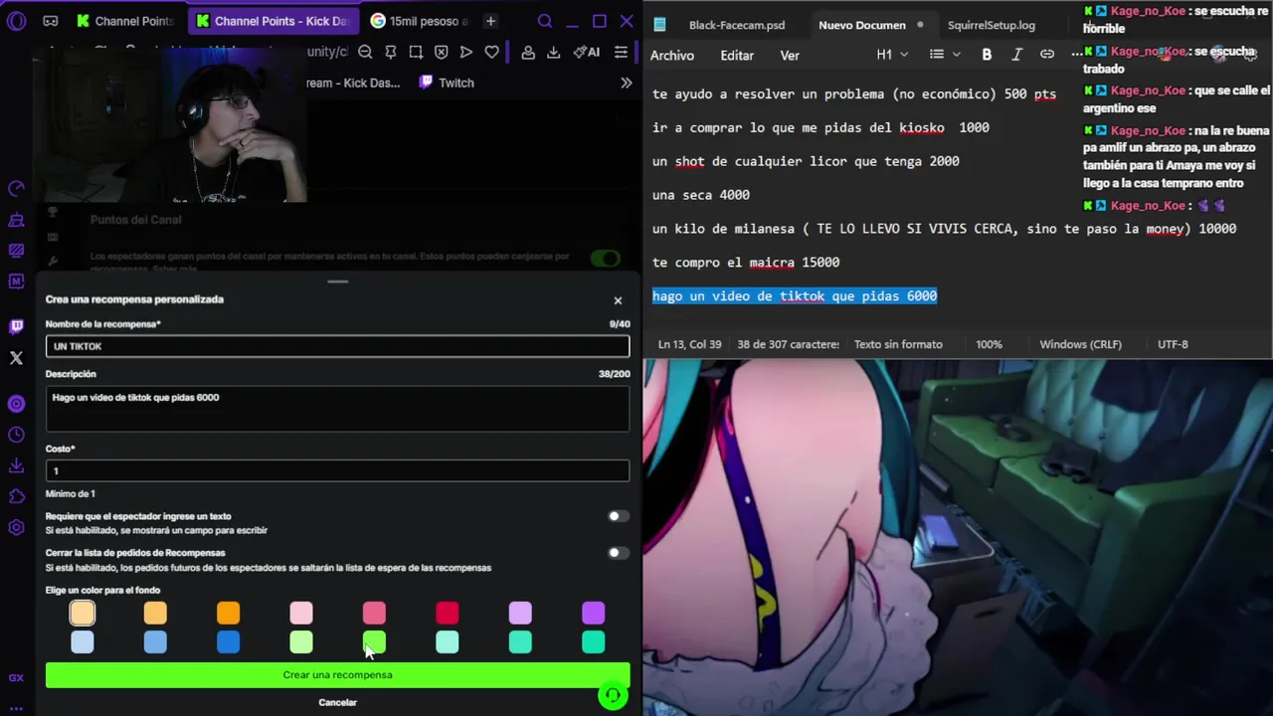This screenshot has height=716, width=1273.
Task: Open search tabs magnifier icon
Action: (544, 21)
